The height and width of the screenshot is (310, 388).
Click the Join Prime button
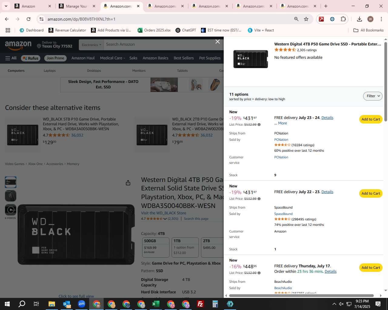[x=55, y=58]
